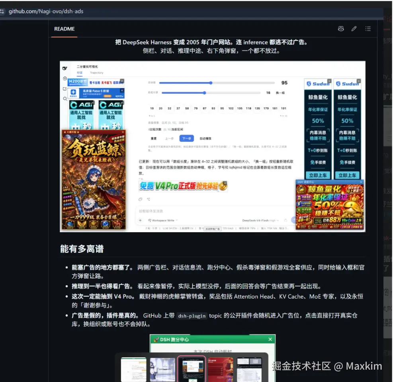Click array cell 191
Screen dimensions: 393x382
pos(284,108)
